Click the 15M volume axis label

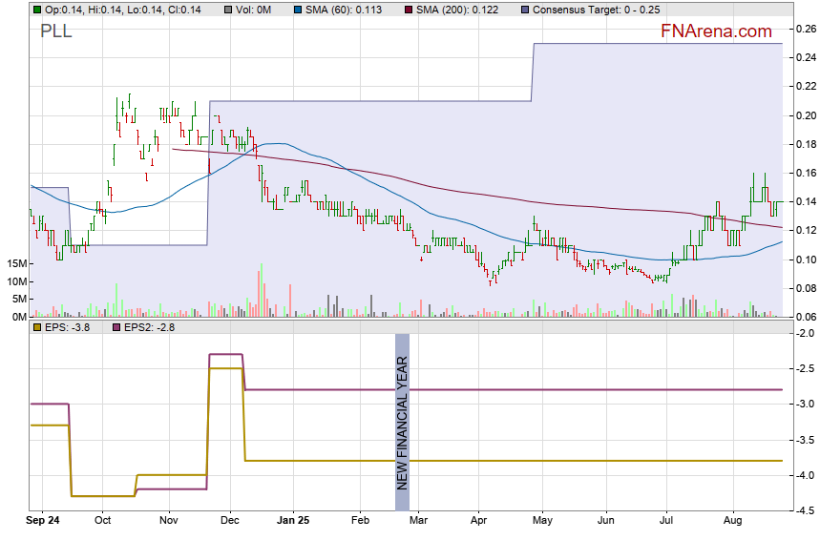(x=14, y=263)
